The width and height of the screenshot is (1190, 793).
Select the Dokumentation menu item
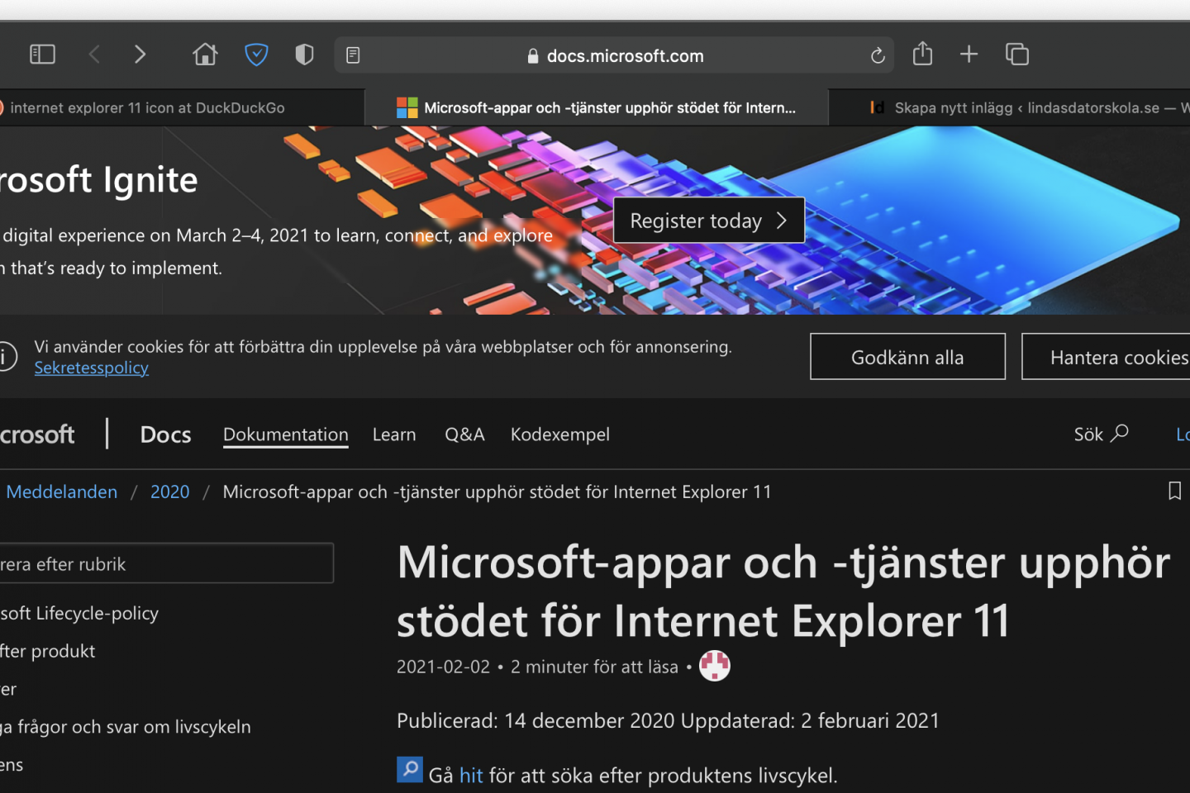point(286,434)
